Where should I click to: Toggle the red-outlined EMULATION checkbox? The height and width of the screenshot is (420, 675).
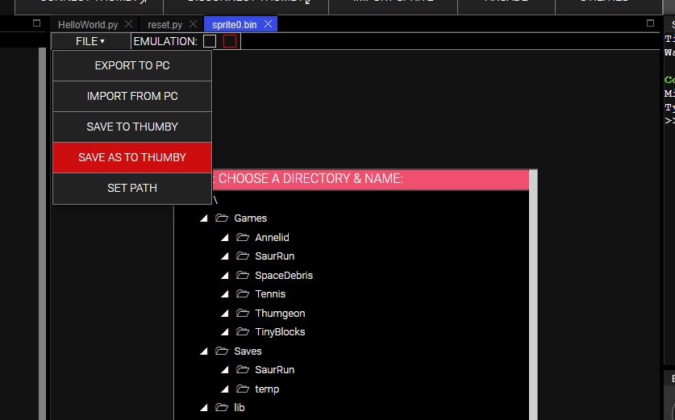(230, 41)
